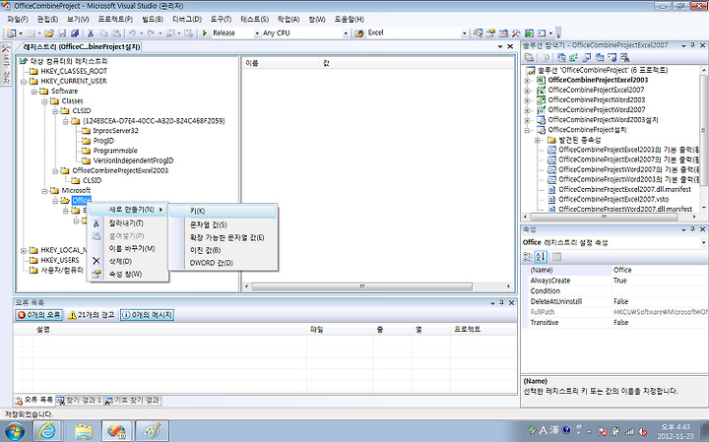Click the Copy toolbar icon

coord(103,33)
